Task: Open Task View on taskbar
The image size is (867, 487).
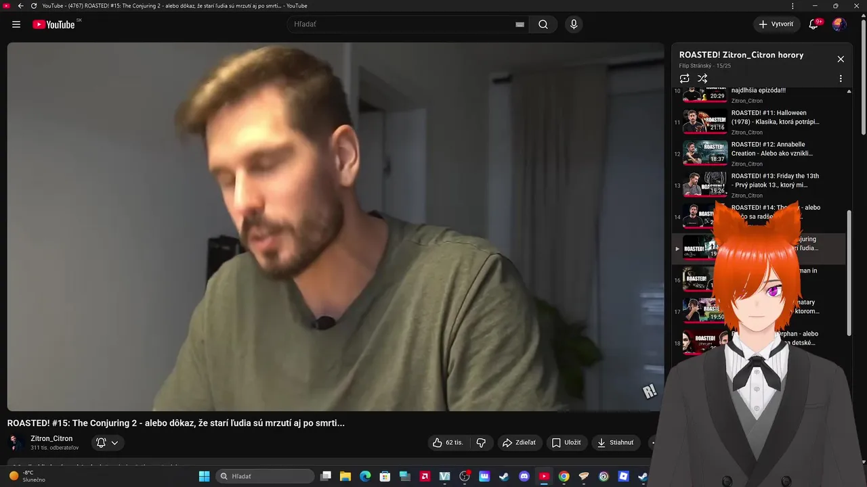Action: click(326, 476)
